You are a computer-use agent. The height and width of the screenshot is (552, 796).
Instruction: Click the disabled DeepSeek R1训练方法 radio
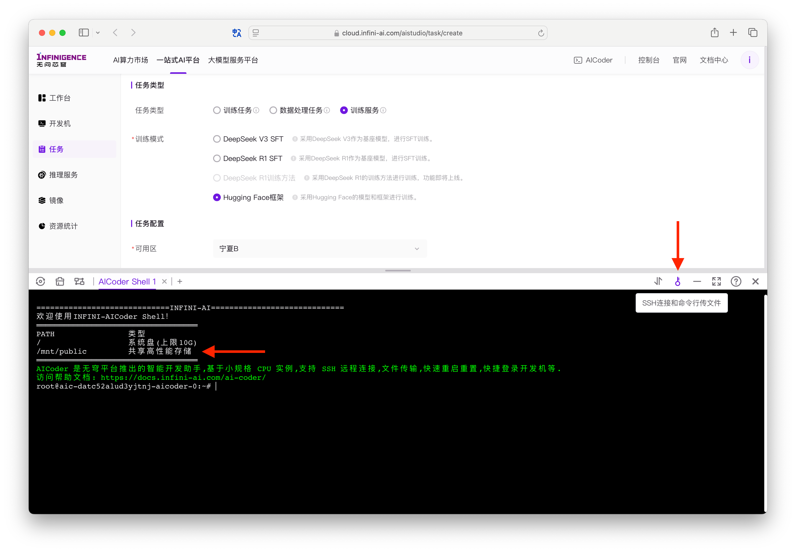coord(217,178)
